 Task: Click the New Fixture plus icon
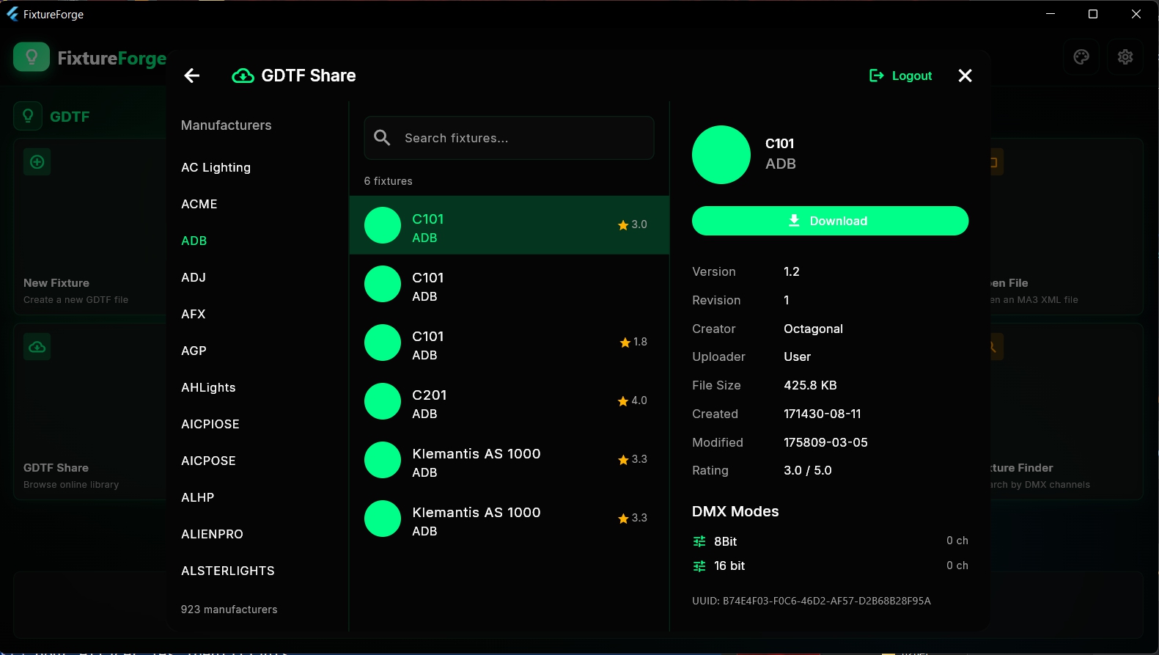37,161
